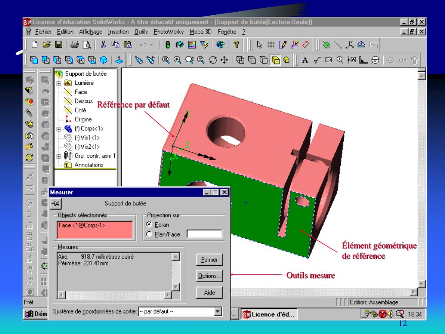Save the assembly with the floppy disk icon
This screenshot has width=445, height=334.
pyautogui.click(x=59, y=45)
